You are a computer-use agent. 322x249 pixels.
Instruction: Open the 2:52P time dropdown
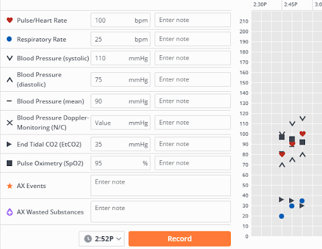[x=102, y=239]
